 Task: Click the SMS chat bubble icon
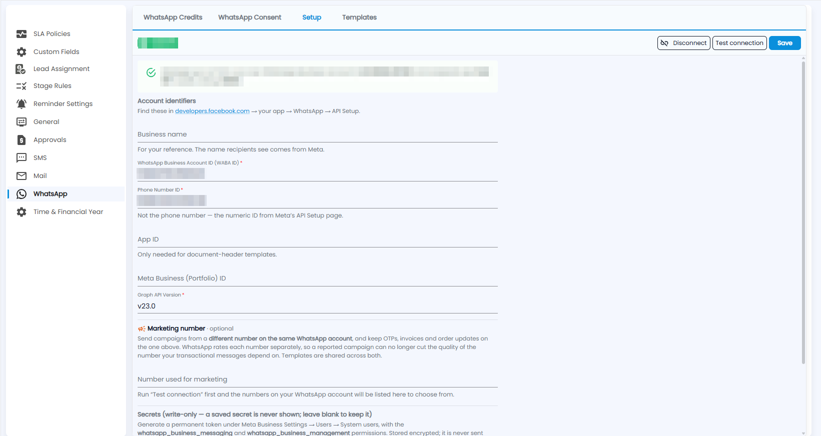[x=22, y=158]
